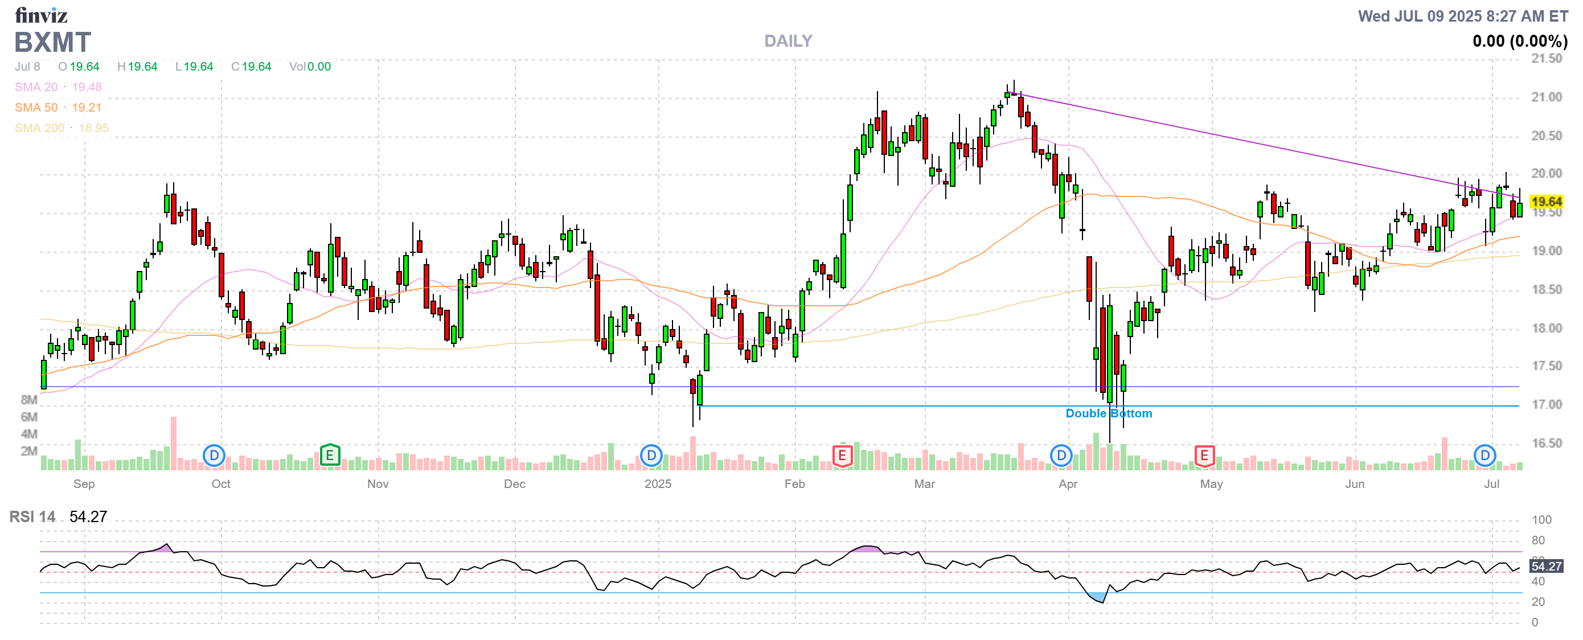Viewport: 1583px width, 640px height.
Task: Click the red earnings marker before May
Action: click(1204, 456)
